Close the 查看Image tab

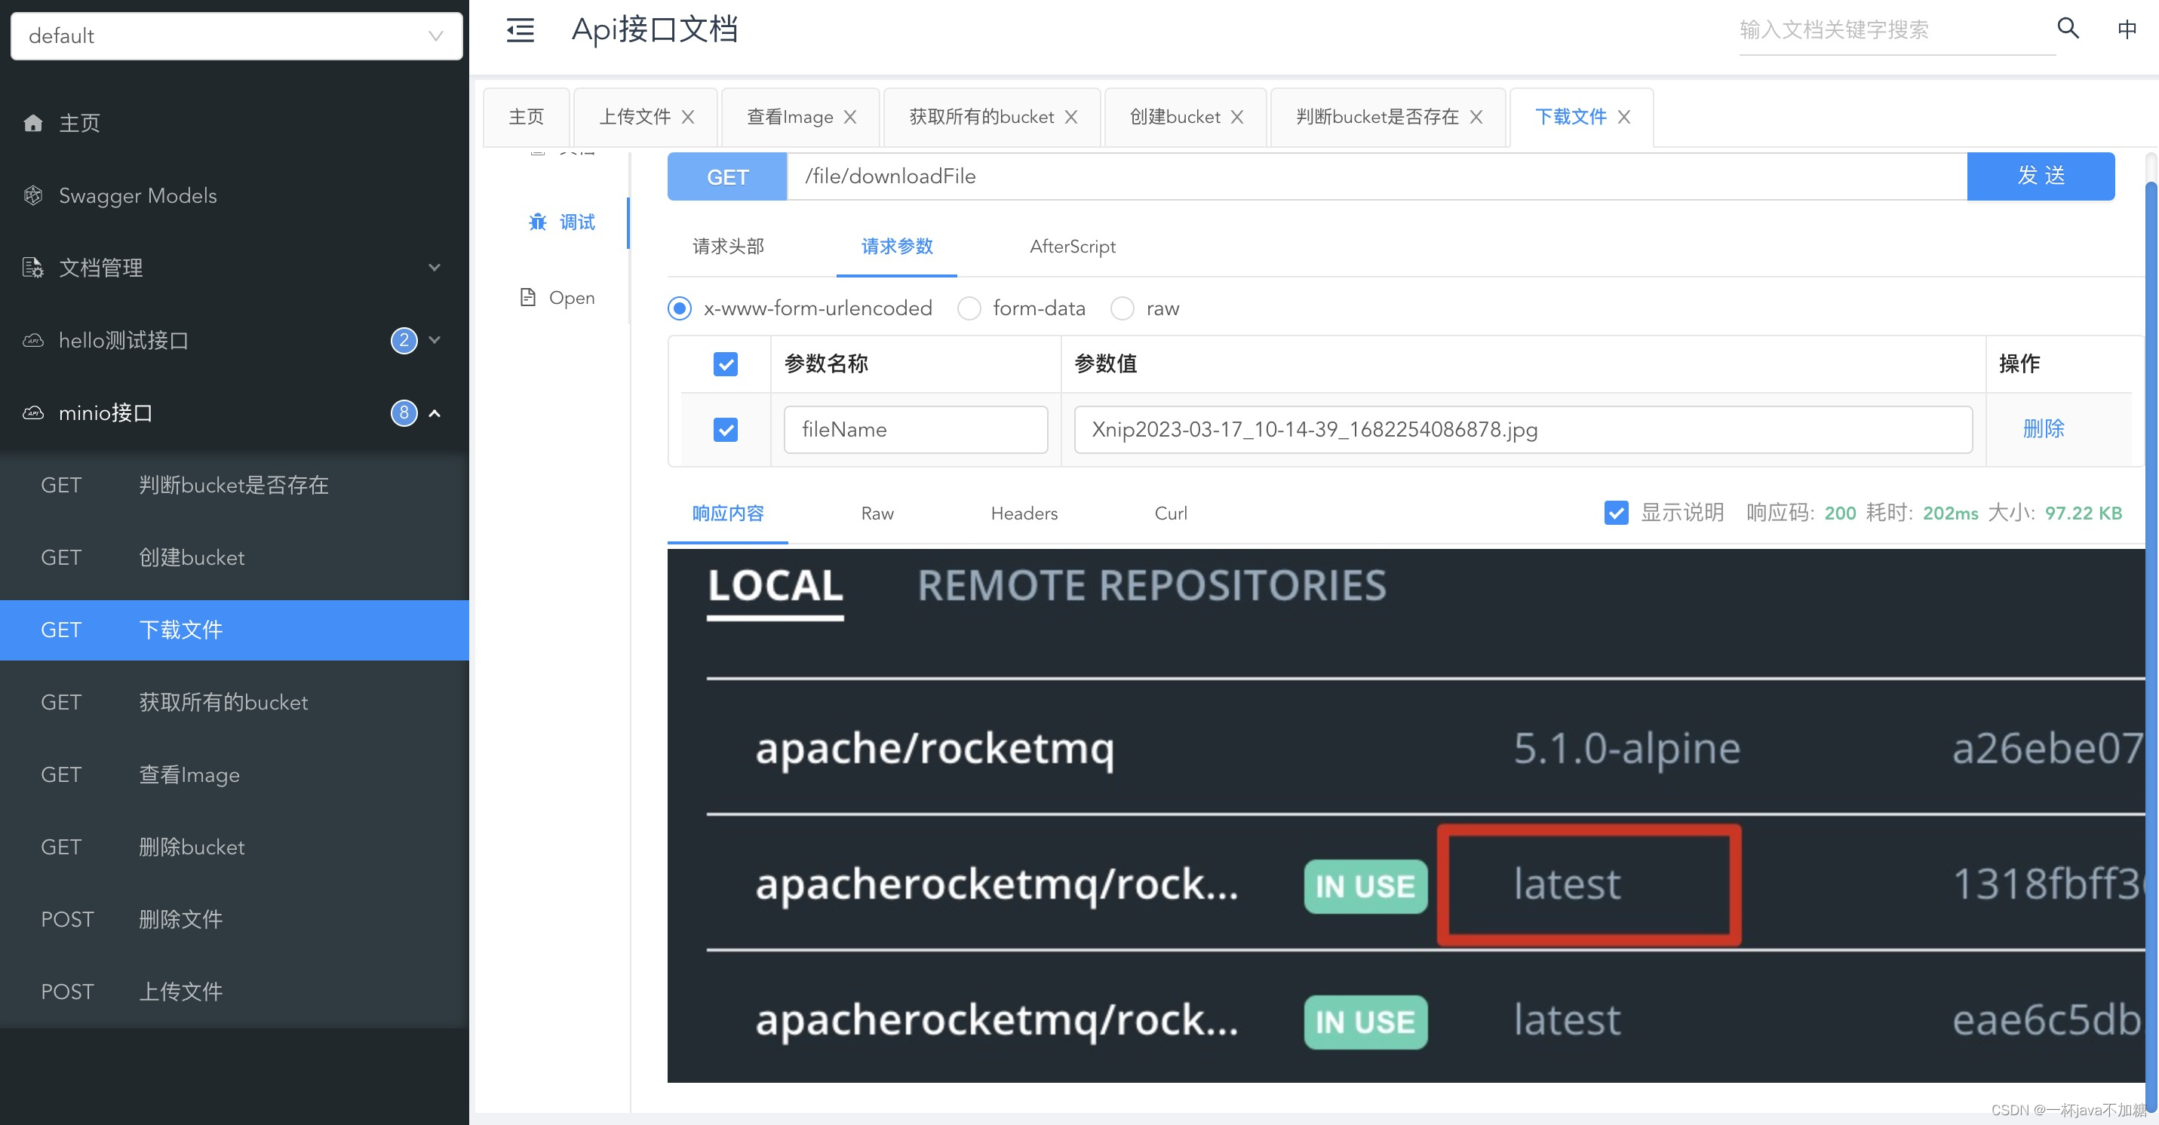pyautogui.click(x=850, y=118)
